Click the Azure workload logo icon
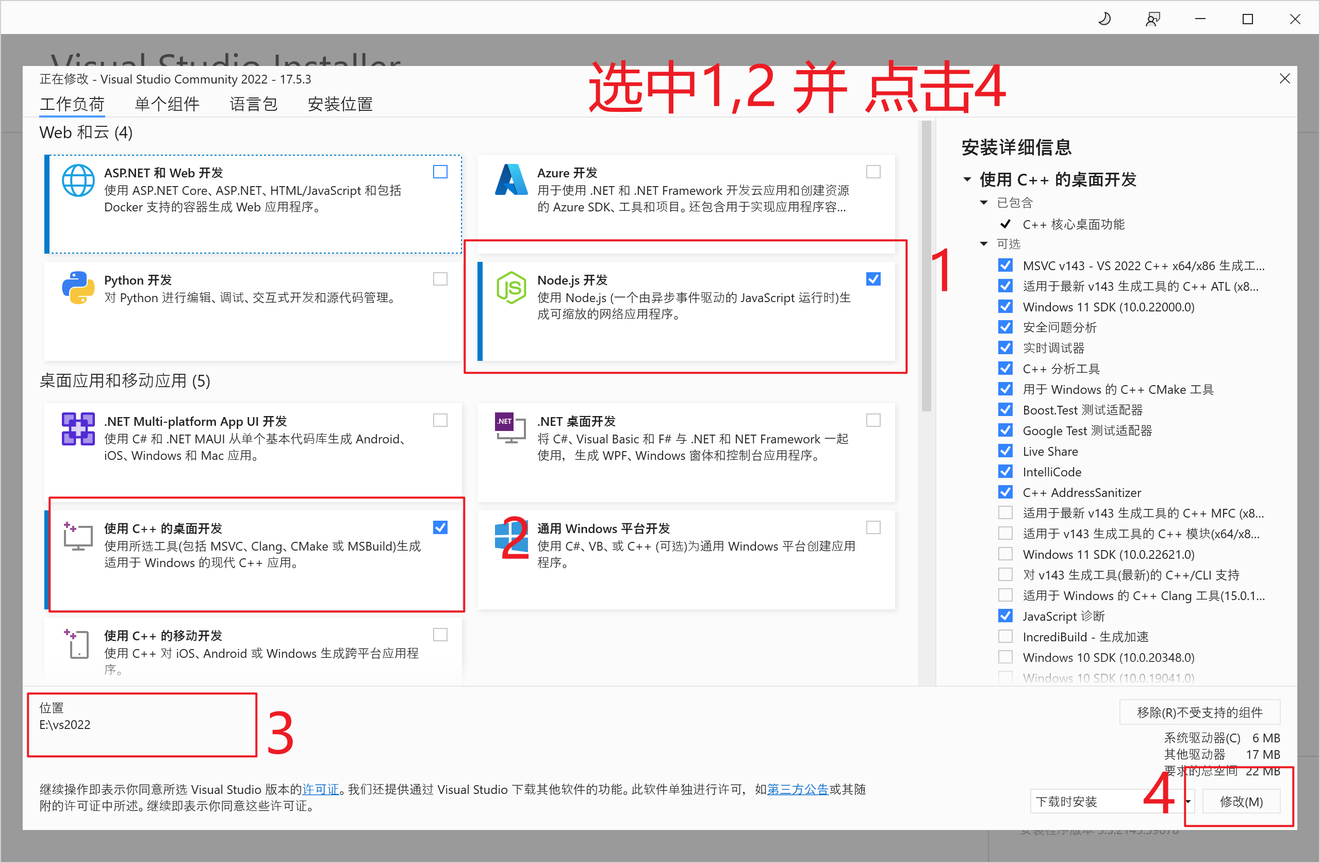 click(x=511, y=180)
